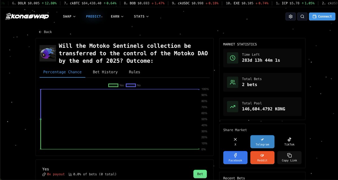The width and height of the screenshot is (338, 180).
Task: Click the DOLR ticker entry
Action: pos(34,3)
